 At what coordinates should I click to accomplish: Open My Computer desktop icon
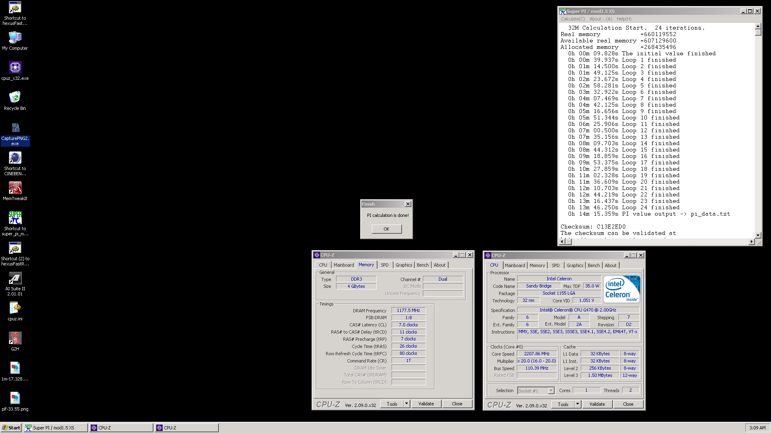(15, 41)
